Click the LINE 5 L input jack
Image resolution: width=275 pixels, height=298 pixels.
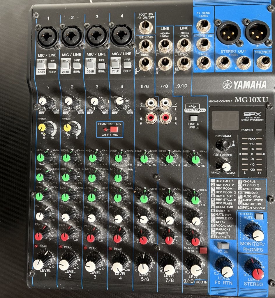[145, 46]
